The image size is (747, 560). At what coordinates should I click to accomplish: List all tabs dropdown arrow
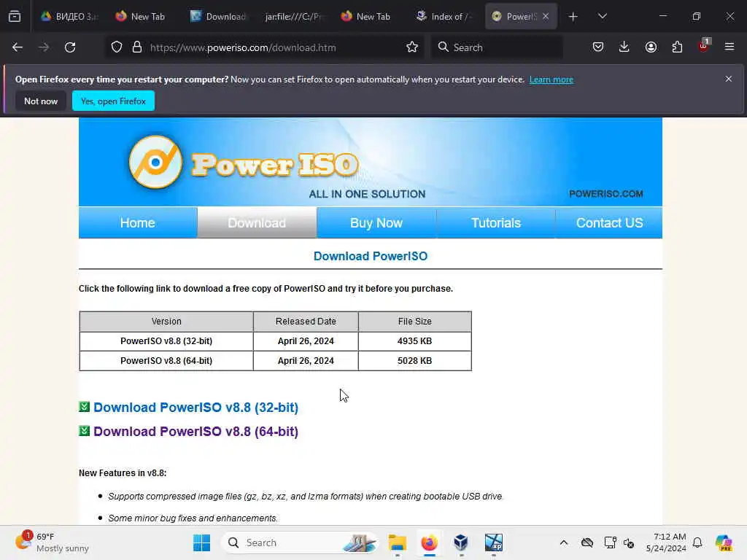coord(602,17)
